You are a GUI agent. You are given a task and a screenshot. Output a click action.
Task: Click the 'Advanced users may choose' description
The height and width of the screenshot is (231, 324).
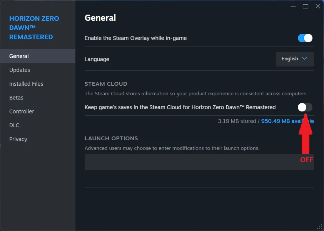coord(172,148)
